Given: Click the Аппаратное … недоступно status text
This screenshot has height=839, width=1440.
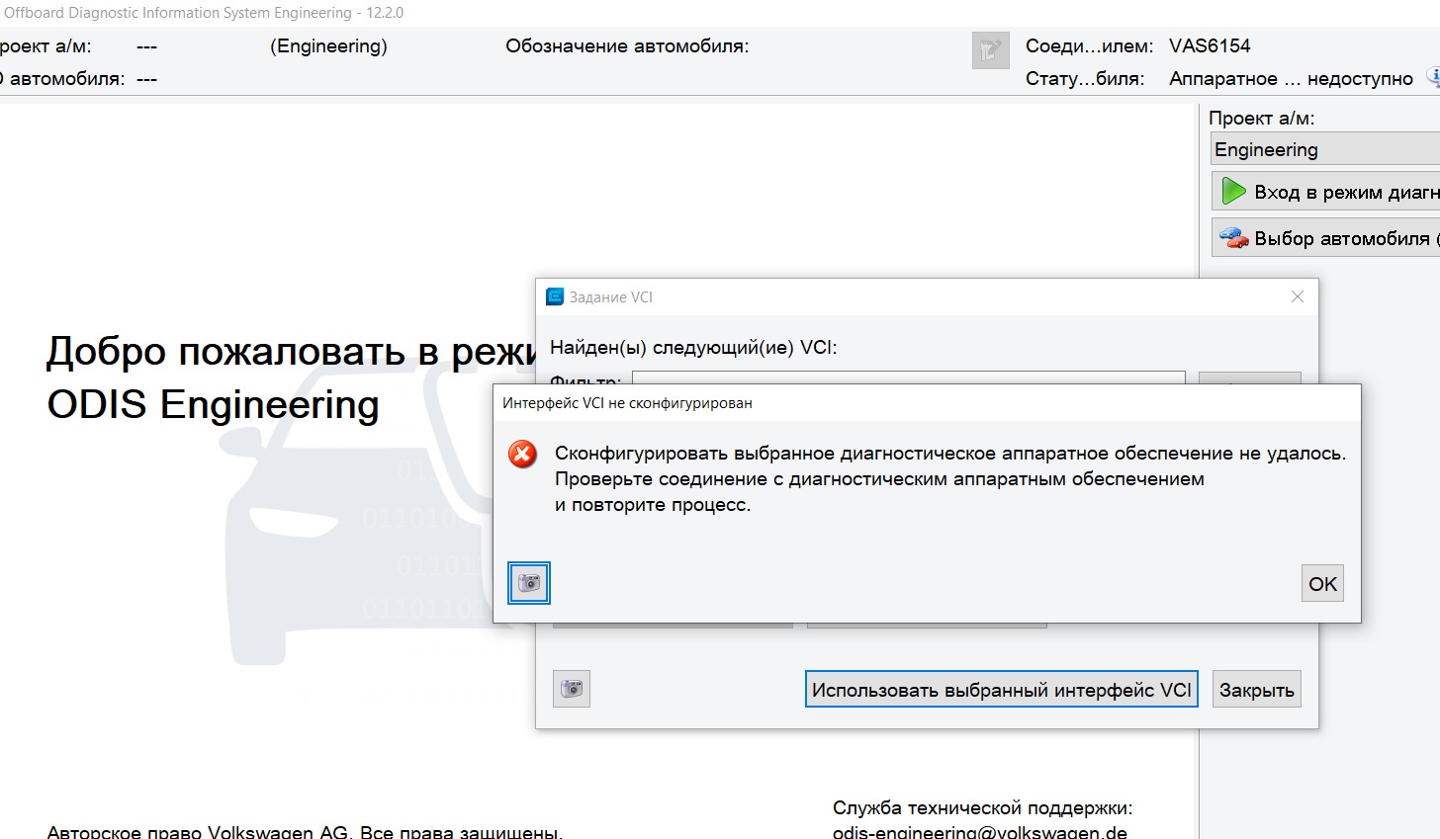Looking at the screenshot, I should coord(1291,79).
